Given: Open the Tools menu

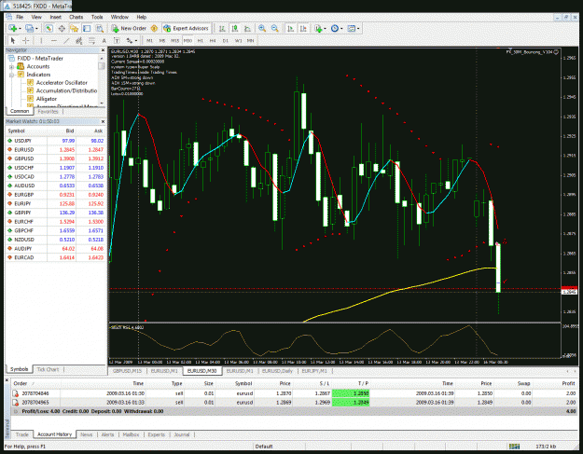Looking at the screenshot, I should [97, 17].
